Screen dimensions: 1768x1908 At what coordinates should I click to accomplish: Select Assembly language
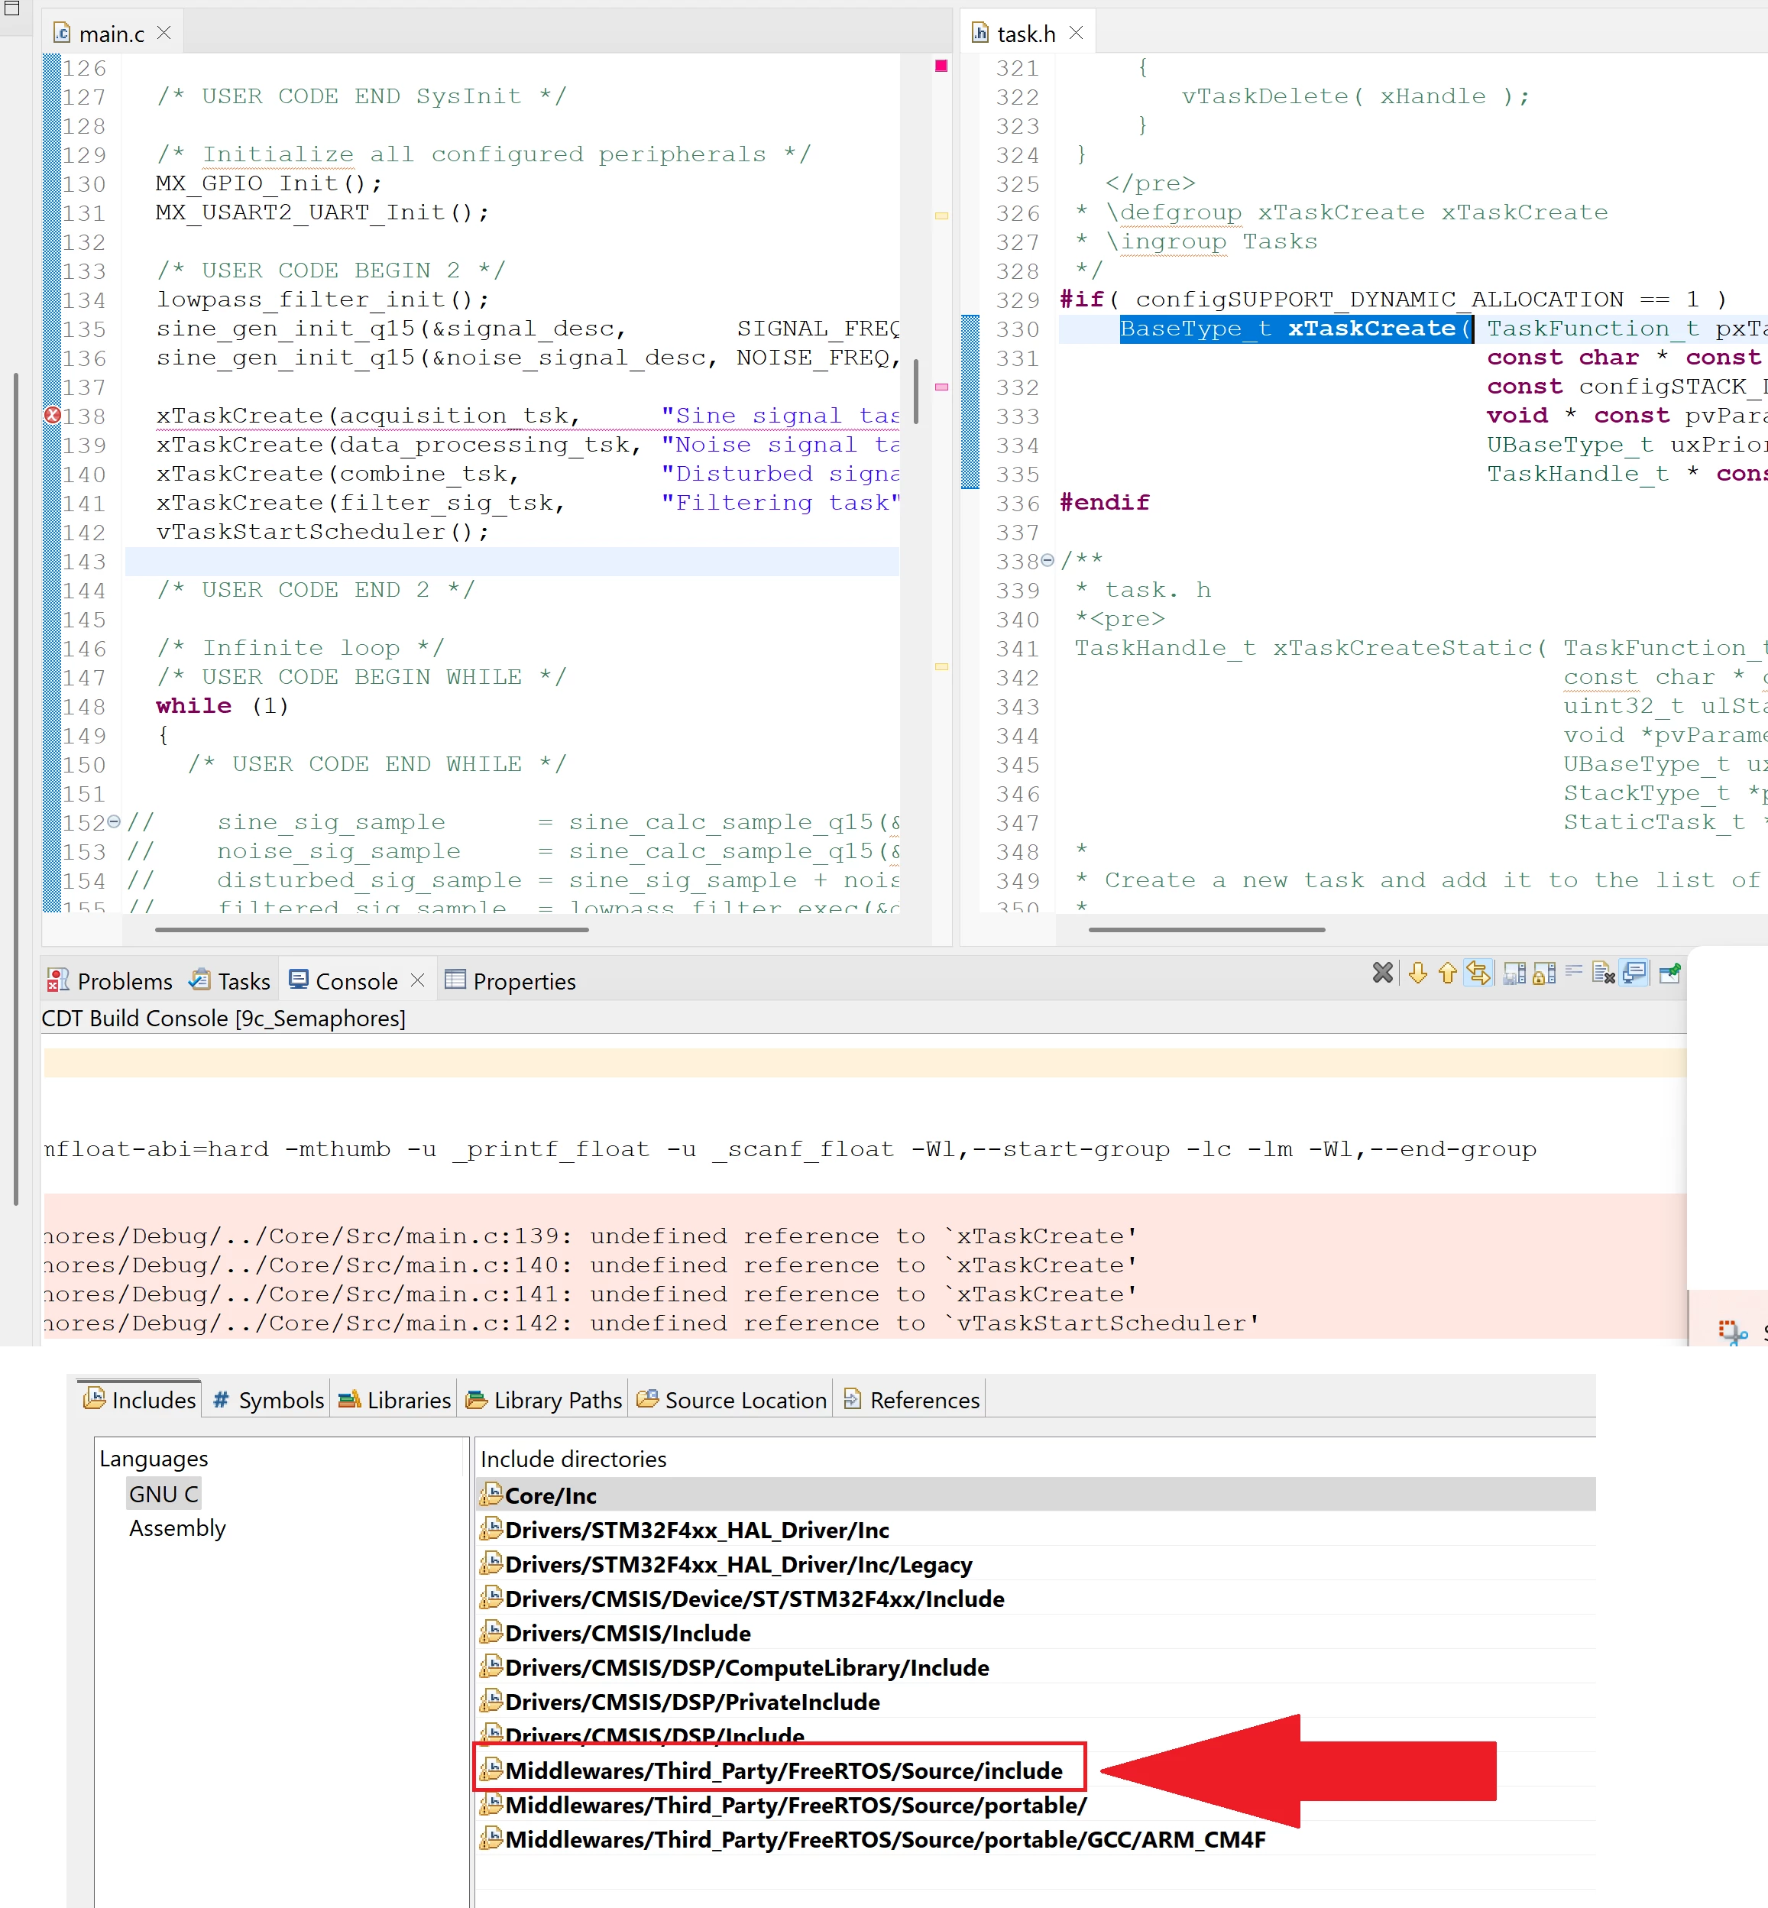click(x=177, y=1527)
